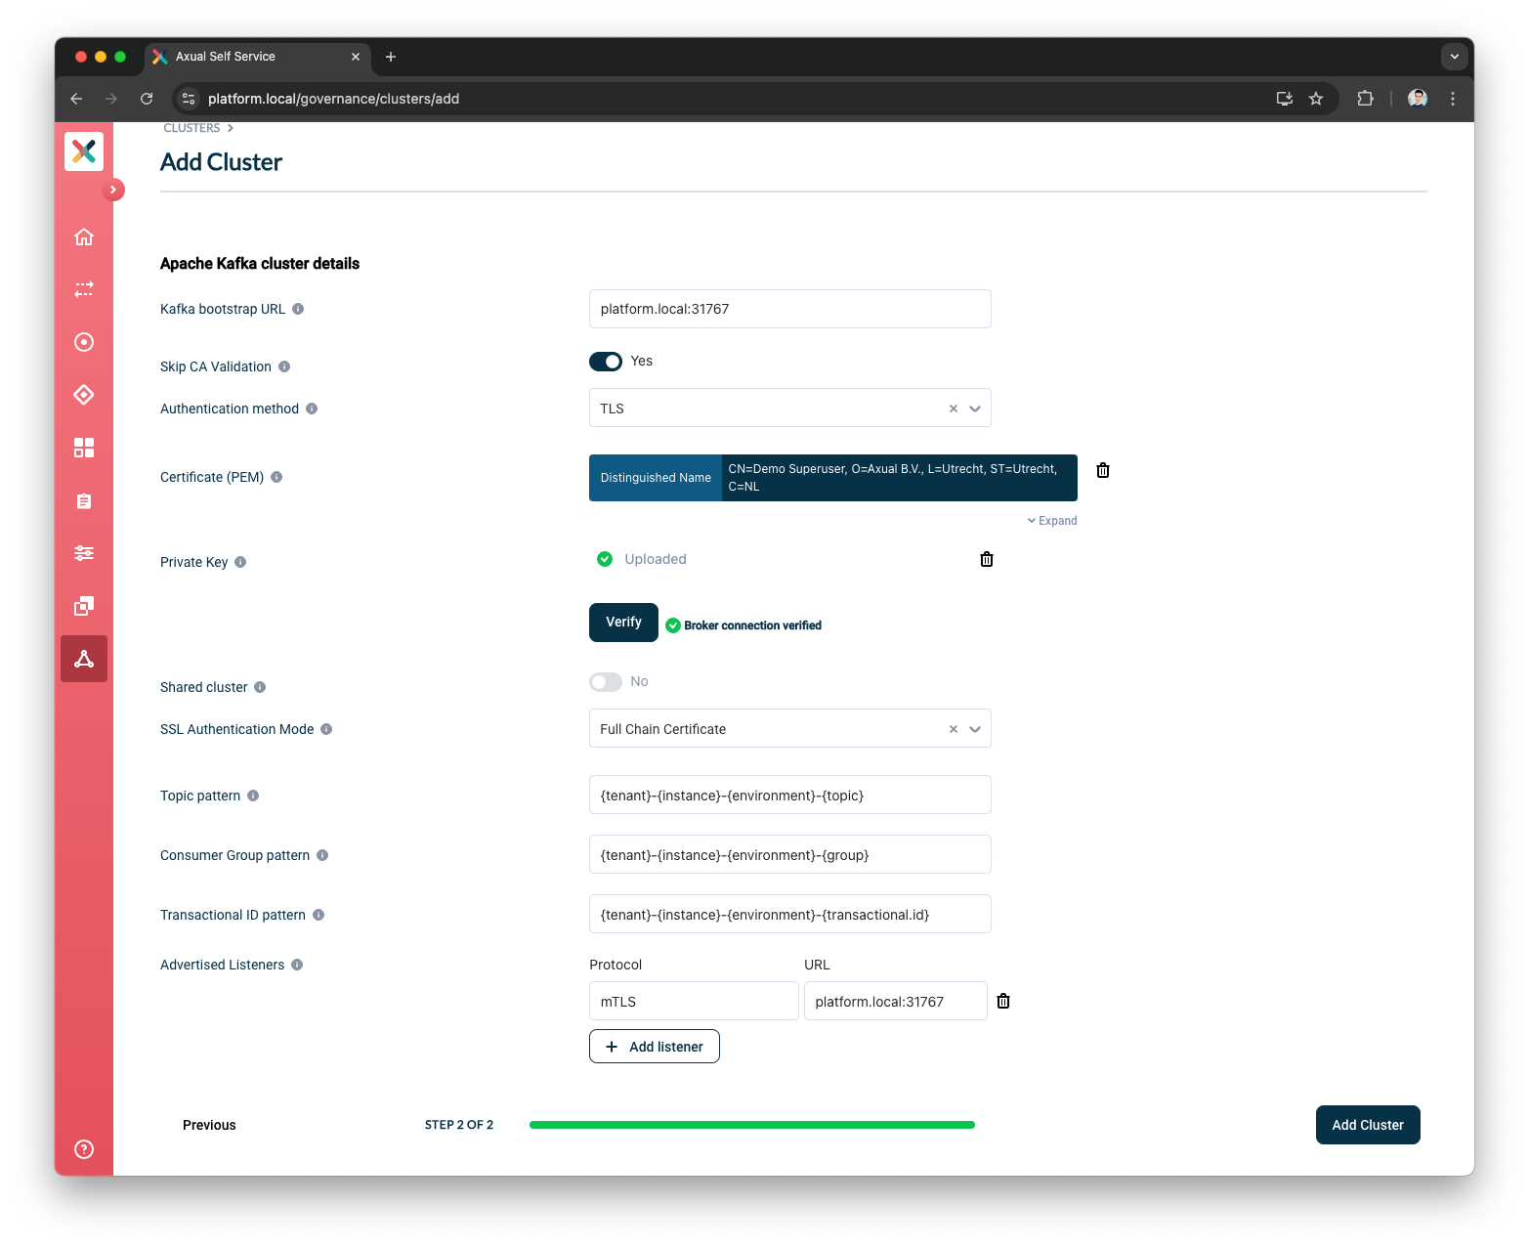The width and height of the screenshot is (1529, 1248).
Task: Follow the CLUSTERS breadcrumb link
Action: (x=191, y=128)
